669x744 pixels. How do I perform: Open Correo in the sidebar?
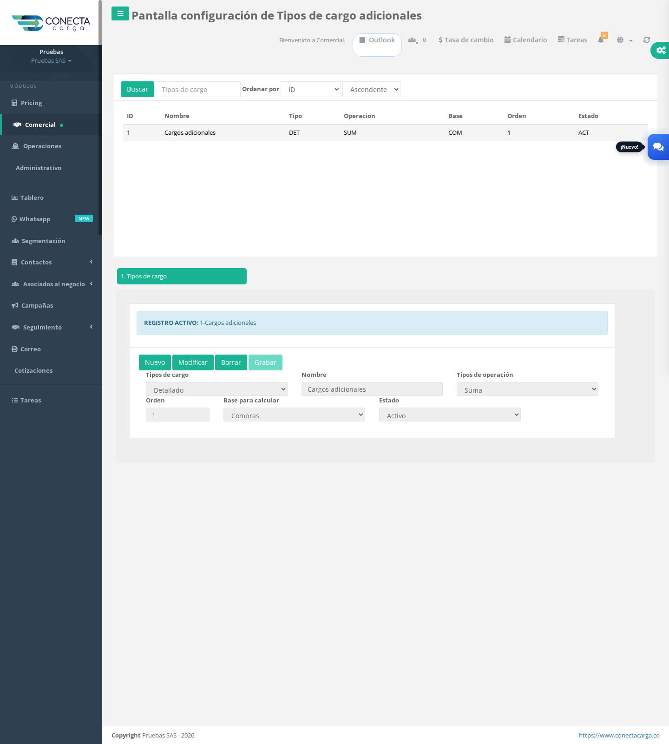(50, 349)
